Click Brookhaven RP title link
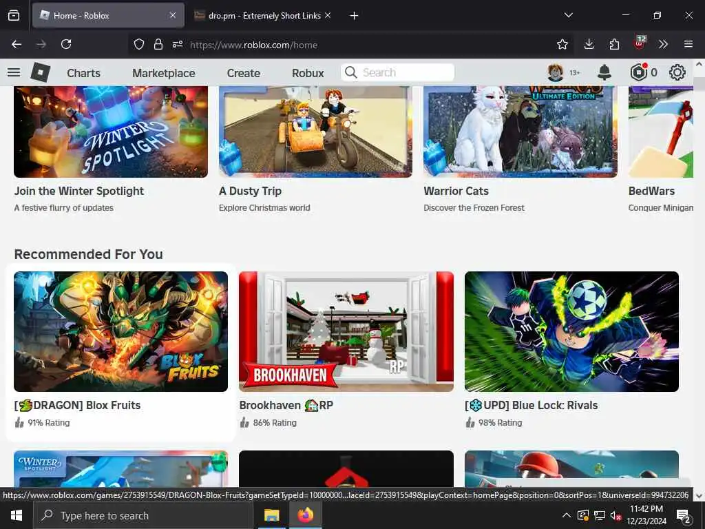Viewport: 705px width, 529px height. point(286,405)
